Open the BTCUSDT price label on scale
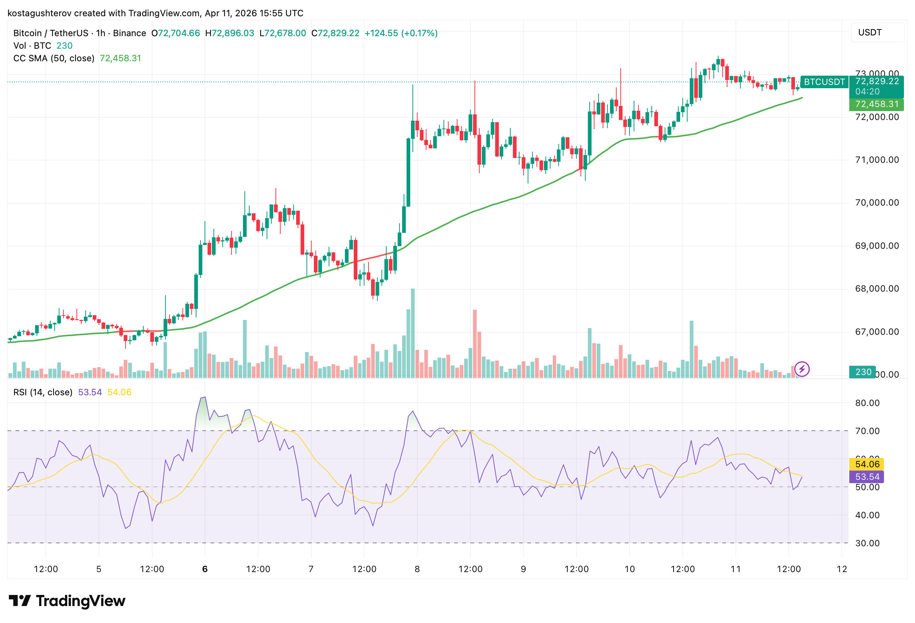 (824, 82)
